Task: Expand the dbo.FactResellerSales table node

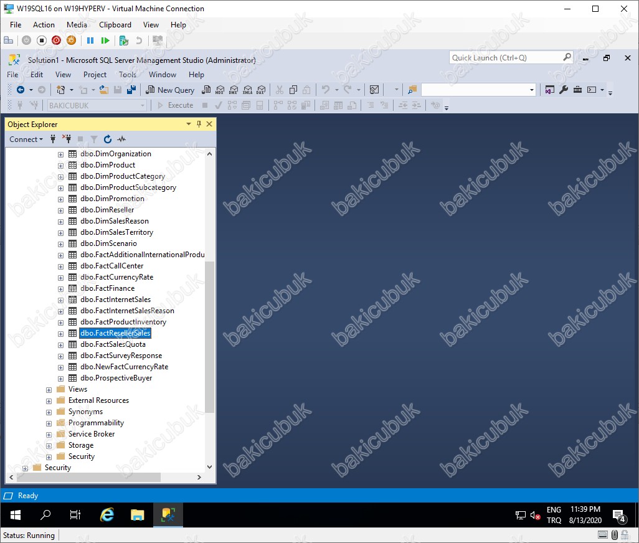Action: tap(60, 334)
